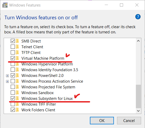The height and width of the screenshot is (128, 145).
Task: Click the vertical scrollbar thumb
Action: [x=138, y=96]
